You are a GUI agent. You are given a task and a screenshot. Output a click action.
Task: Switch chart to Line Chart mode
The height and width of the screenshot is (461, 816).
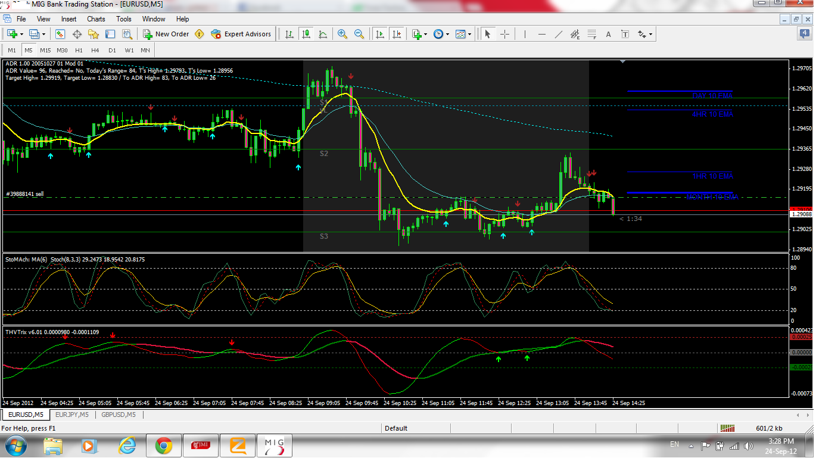pyautogui.click(x=323, y=34)
